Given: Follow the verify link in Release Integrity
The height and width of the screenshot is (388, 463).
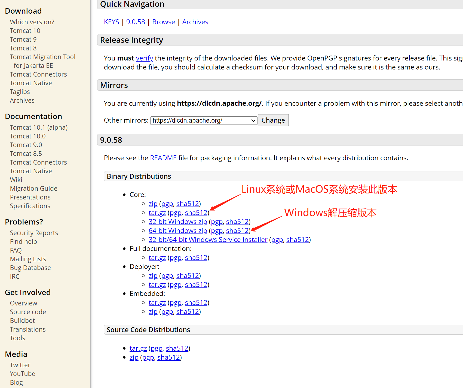Looking at the screenshot, I should click(145, 58).
